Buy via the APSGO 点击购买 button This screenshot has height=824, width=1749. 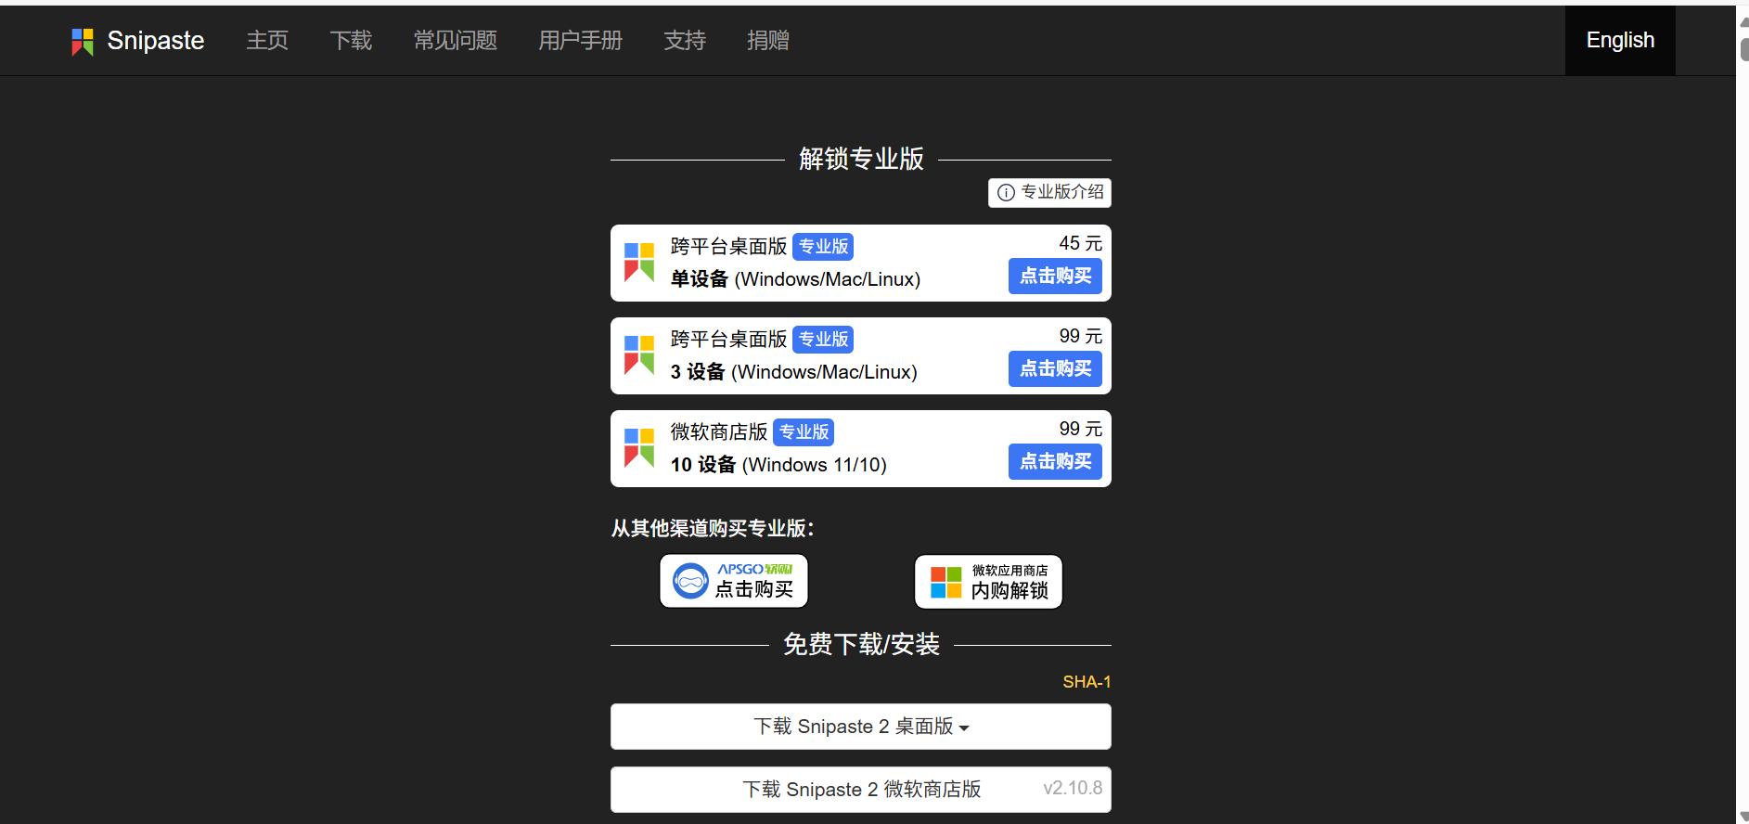[x=734, y=582]
